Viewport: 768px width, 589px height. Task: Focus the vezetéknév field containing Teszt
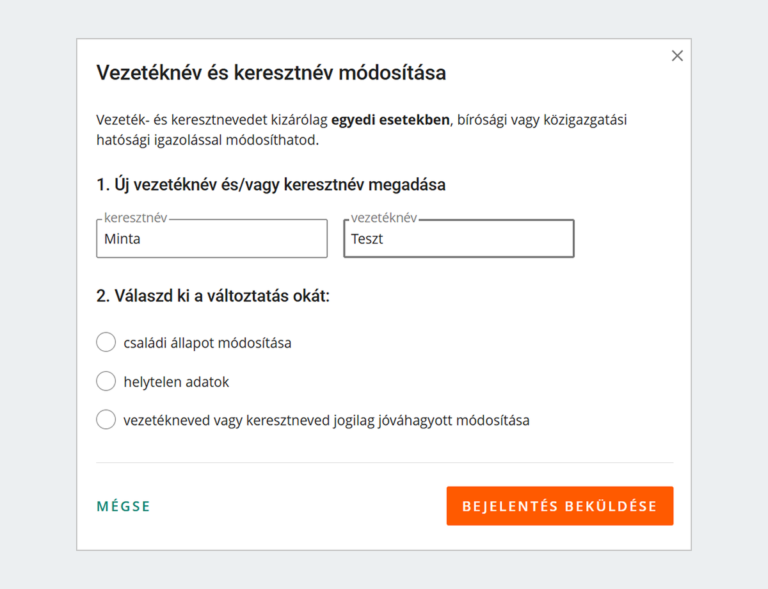(x=458, y=238)
